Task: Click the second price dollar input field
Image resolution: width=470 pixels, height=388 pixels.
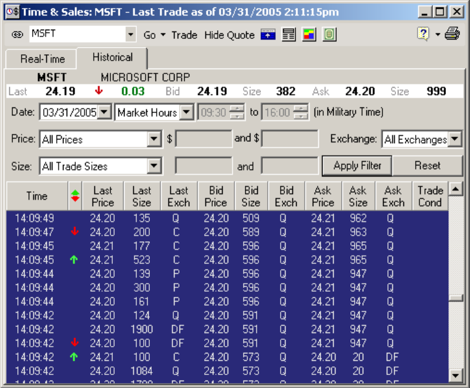Action: (x=289, y=139)
